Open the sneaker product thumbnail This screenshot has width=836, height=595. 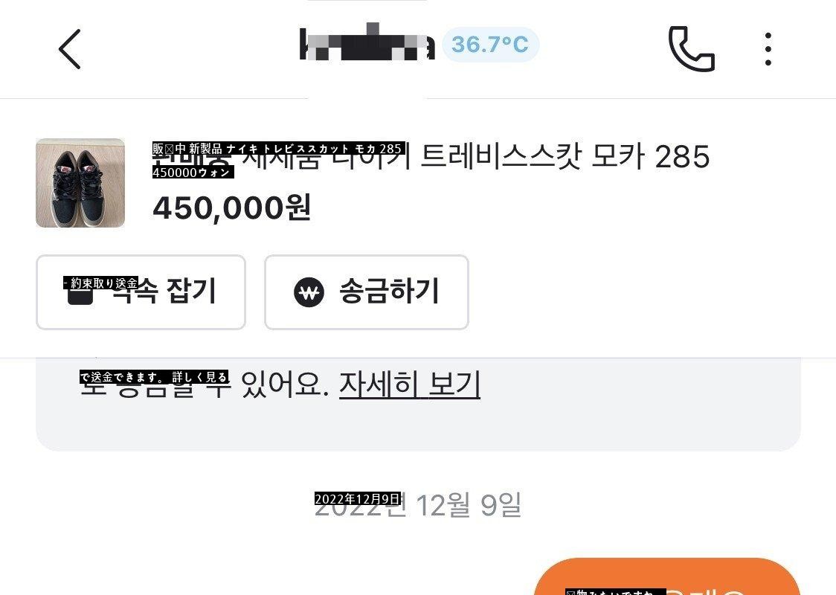click(80, 183)
